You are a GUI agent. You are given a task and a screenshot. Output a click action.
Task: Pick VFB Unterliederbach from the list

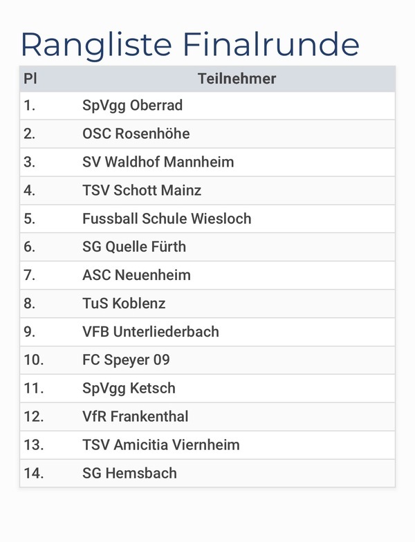pyautogui.click(x=150, y=332)
